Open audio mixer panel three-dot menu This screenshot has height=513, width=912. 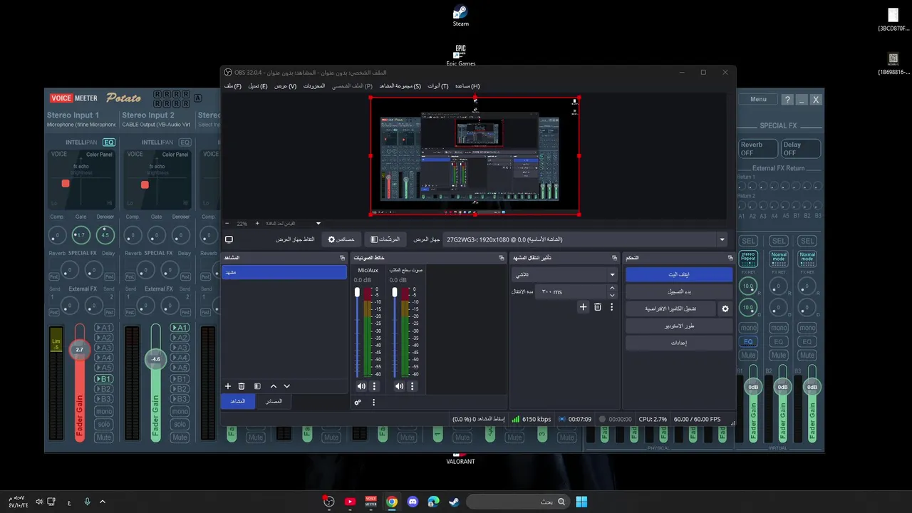coord(373,403)
